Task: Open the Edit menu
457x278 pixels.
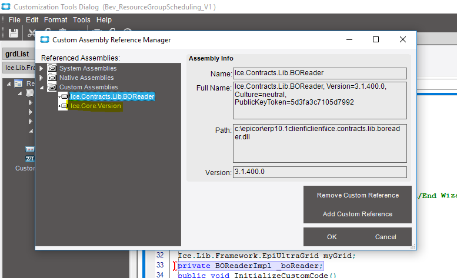Action: 32,20
